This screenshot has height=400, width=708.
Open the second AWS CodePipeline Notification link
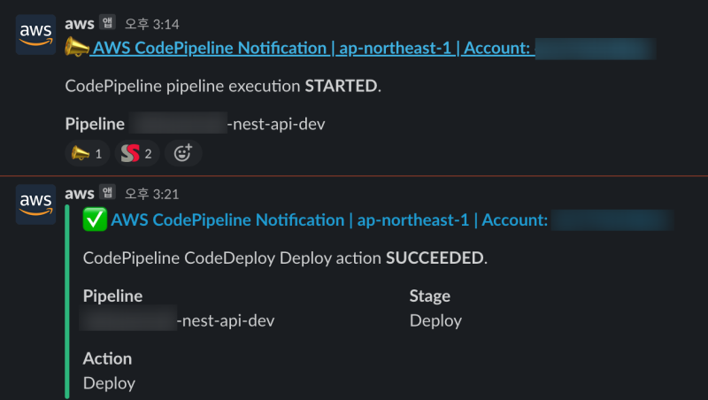[x=327, y=219]
